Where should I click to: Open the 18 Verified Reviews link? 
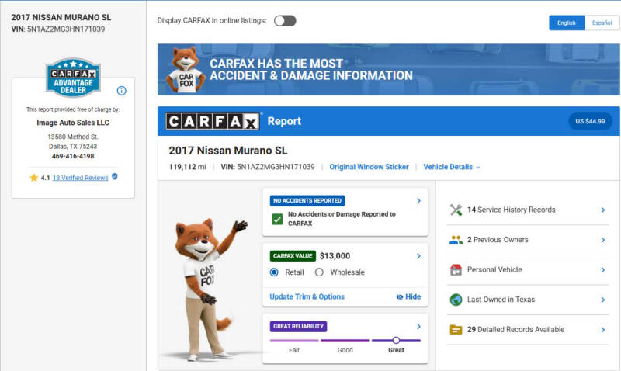click(x=81, y=178)
